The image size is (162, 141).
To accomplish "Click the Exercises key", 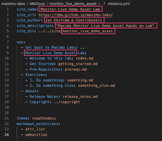I will (35, 75).
